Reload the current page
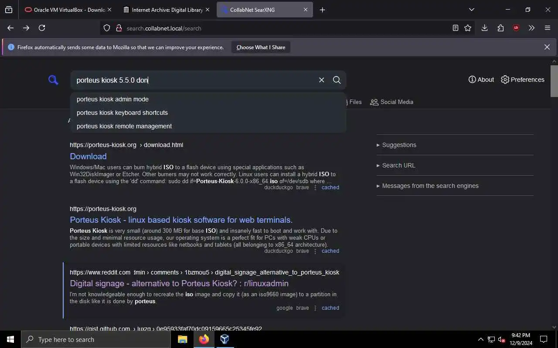This screenshot has height=348, width=558. (42, 28)
